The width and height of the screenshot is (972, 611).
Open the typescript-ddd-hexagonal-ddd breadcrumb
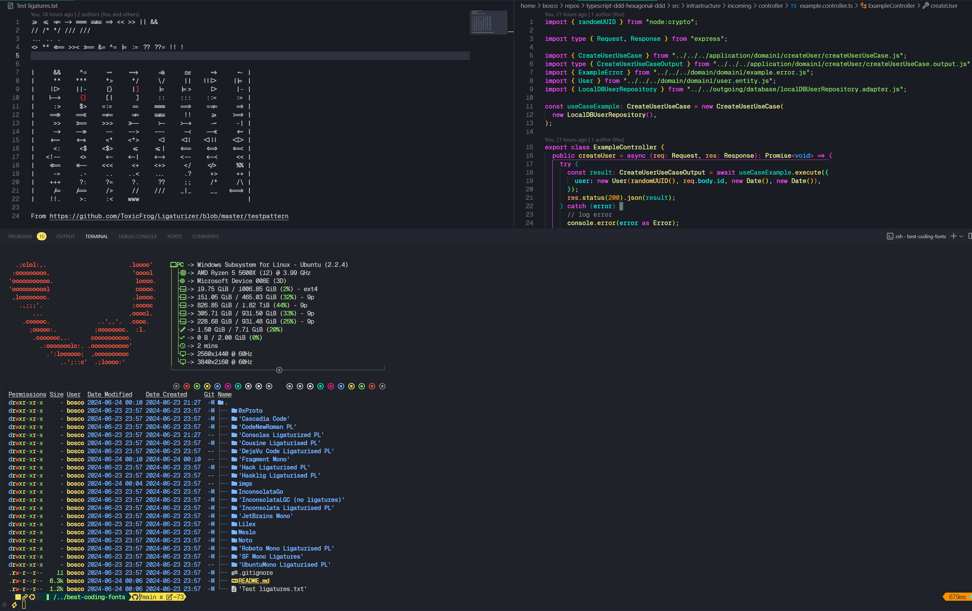pos(625,6)
